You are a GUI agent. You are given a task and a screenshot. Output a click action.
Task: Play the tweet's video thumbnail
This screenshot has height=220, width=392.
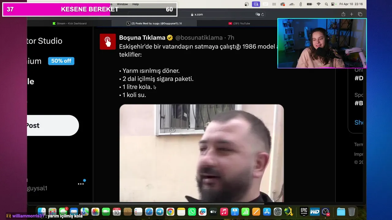(x=202, y=153)
